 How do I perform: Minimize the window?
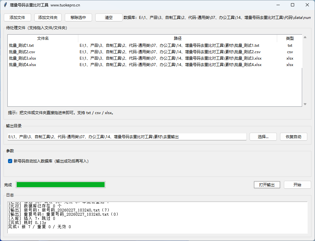tap(278, 5)
